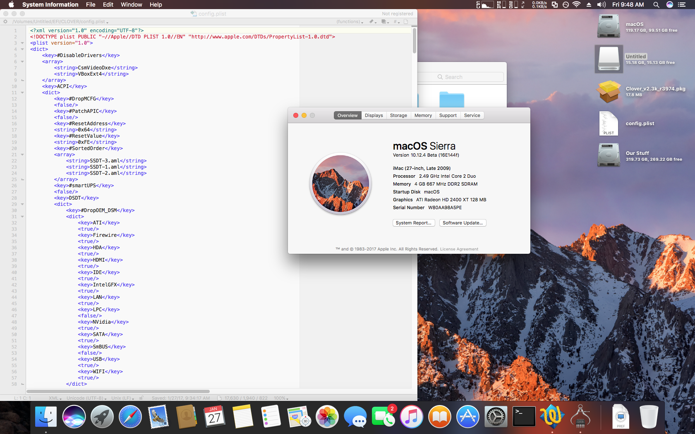Open the Unix (LF) line endings popup
Screen dimensions: 695x434
tap(122, 398)
